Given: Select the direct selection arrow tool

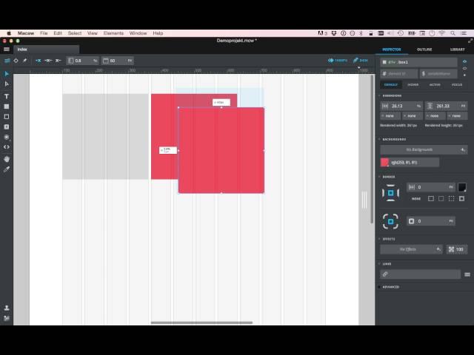Looking at the screenshot, I should tap(7, 84).
